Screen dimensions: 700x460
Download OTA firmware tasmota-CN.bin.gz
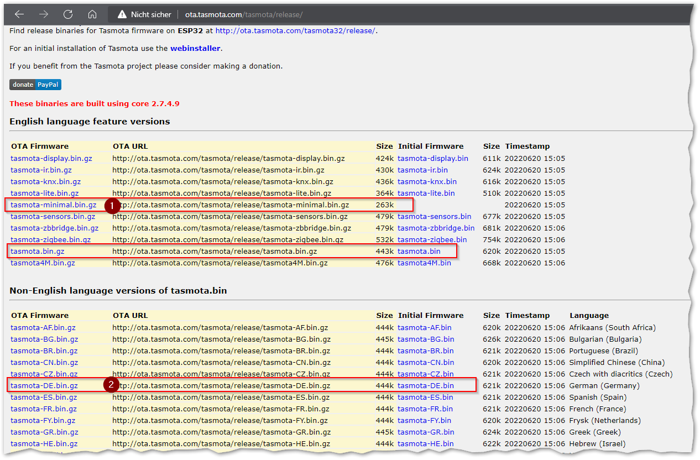tap(44, 363)
